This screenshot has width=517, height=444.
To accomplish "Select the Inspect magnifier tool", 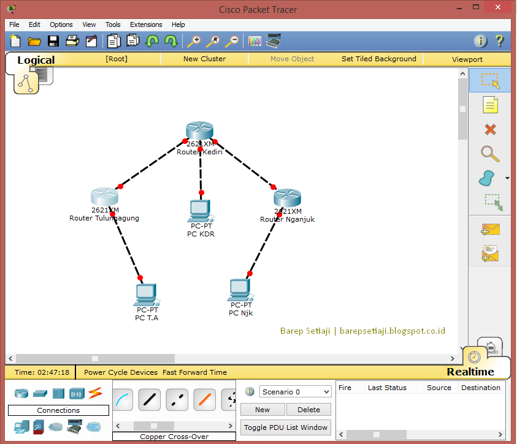I will click(490, 154).
